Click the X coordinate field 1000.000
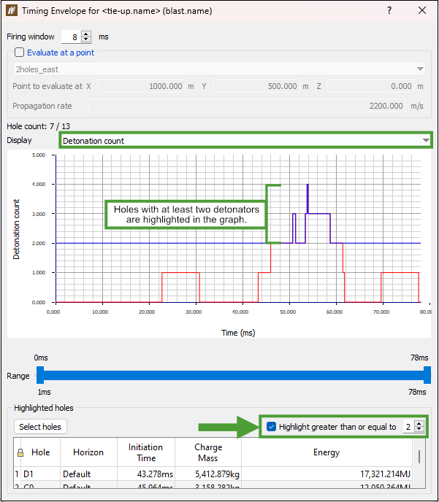 point(141,86)
